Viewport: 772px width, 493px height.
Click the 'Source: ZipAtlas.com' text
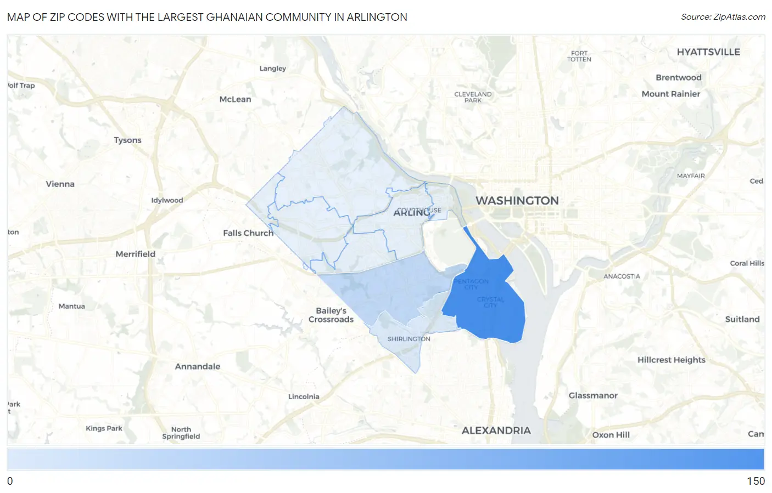[723, 17]
